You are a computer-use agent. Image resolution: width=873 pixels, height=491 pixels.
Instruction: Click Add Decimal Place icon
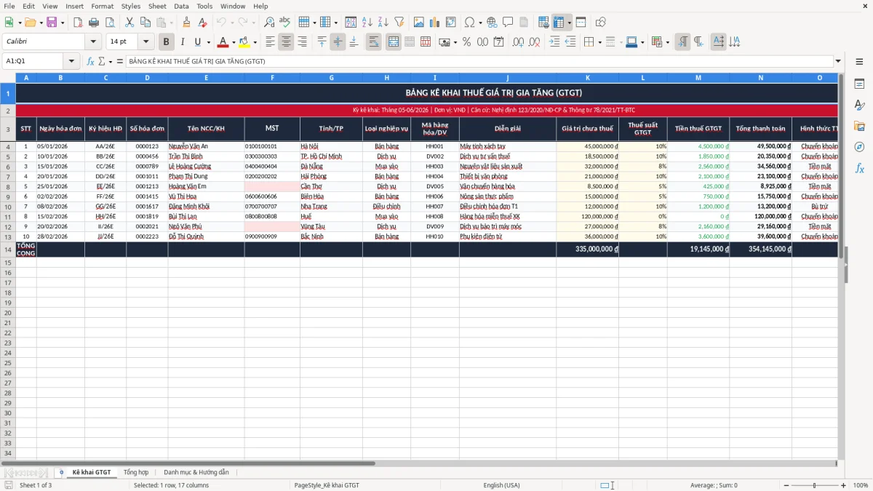pyautogui.click(x=519, y=42)
